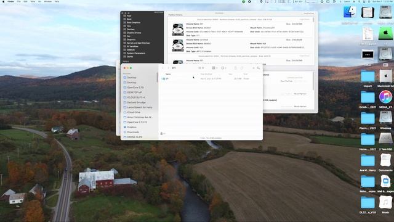Click Check Partition button at top right
The height and width of the screenshot is (222, 394).
tap(308, 14)
